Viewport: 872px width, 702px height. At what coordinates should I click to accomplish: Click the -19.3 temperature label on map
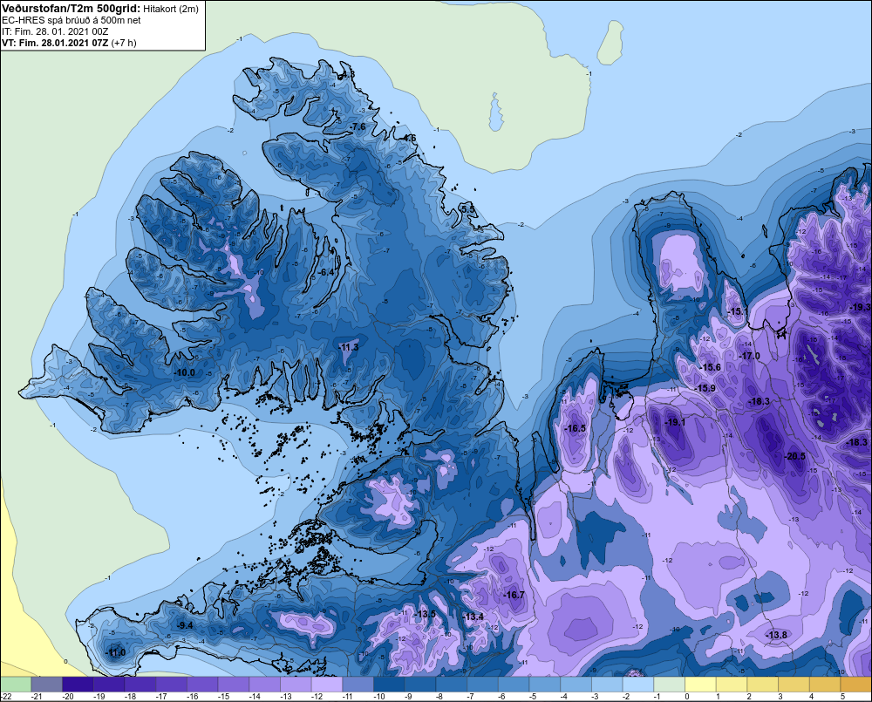(x=860, y=307)
